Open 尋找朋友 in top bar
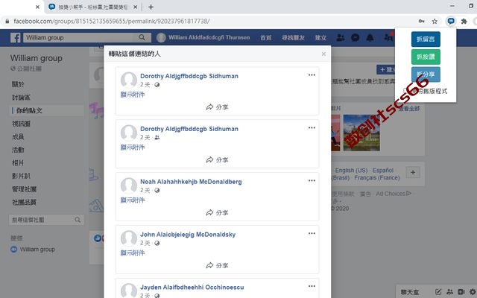This screenshot has width=477, height=298. 293,38
